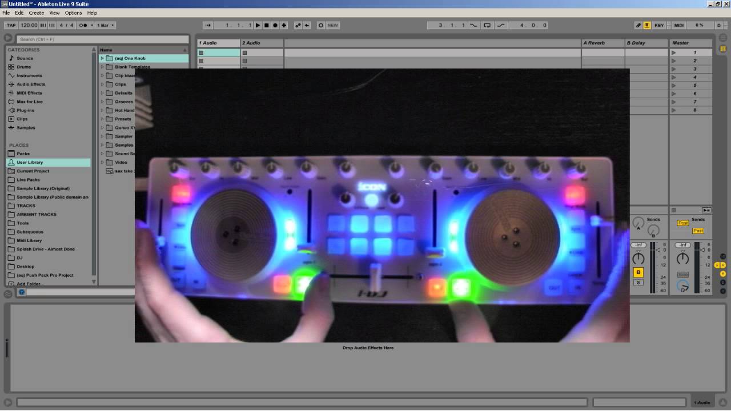Click the browser search field
This screenshot has width=731, height=411.
[103, 39]
